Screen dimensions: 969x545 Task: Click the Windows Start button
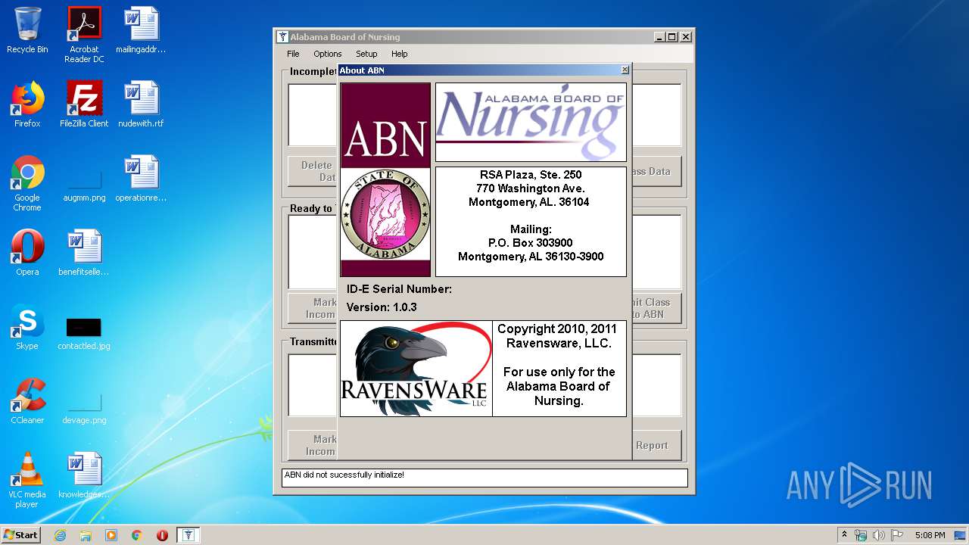(x=20, y=535)
